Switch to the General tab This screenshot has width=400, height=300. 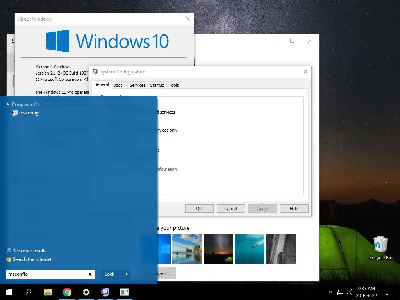coord(102,84)
